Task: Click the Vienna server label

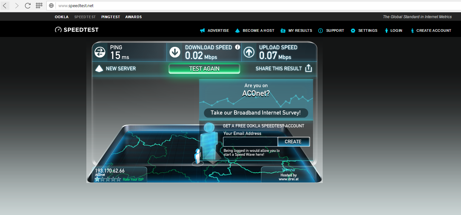Action: (x=288, y=170)
